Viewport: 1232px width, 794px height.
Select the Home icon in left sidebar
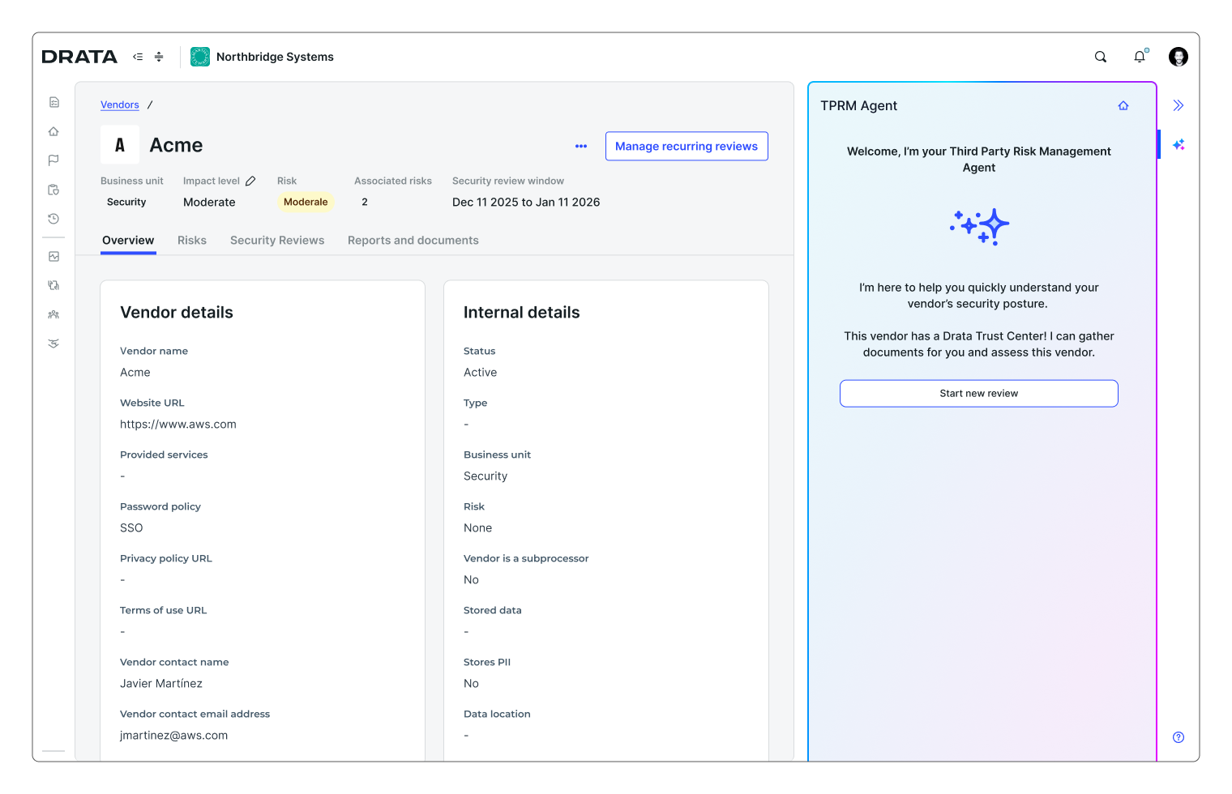pyautogui.click(x=53, y=130)
